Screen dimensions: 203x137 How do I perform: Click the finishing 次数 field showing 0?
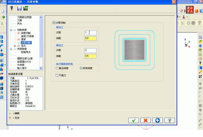click(x=90, y=51)
